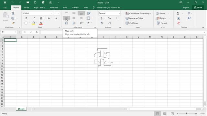Click the yellow Fill Color swatch
Screen dimensions: 207x116
point(34,23)
